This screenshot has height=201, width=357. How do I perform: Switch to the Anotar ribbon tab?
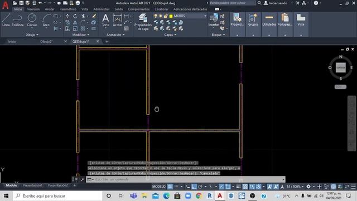(x=50, y=9)
